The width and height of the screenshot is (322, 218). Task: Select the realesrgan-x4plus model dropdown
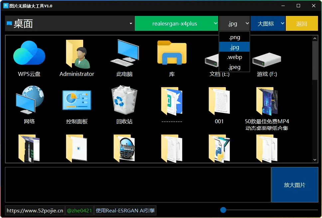[177, 23]
